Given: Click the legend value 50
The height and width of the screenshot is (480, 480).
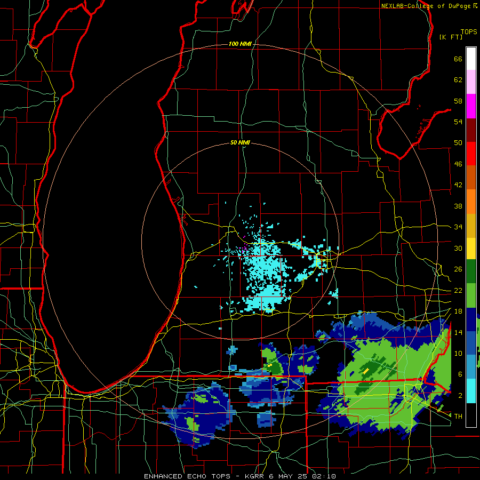Looking at the screenshot, I should coord(458,143).
